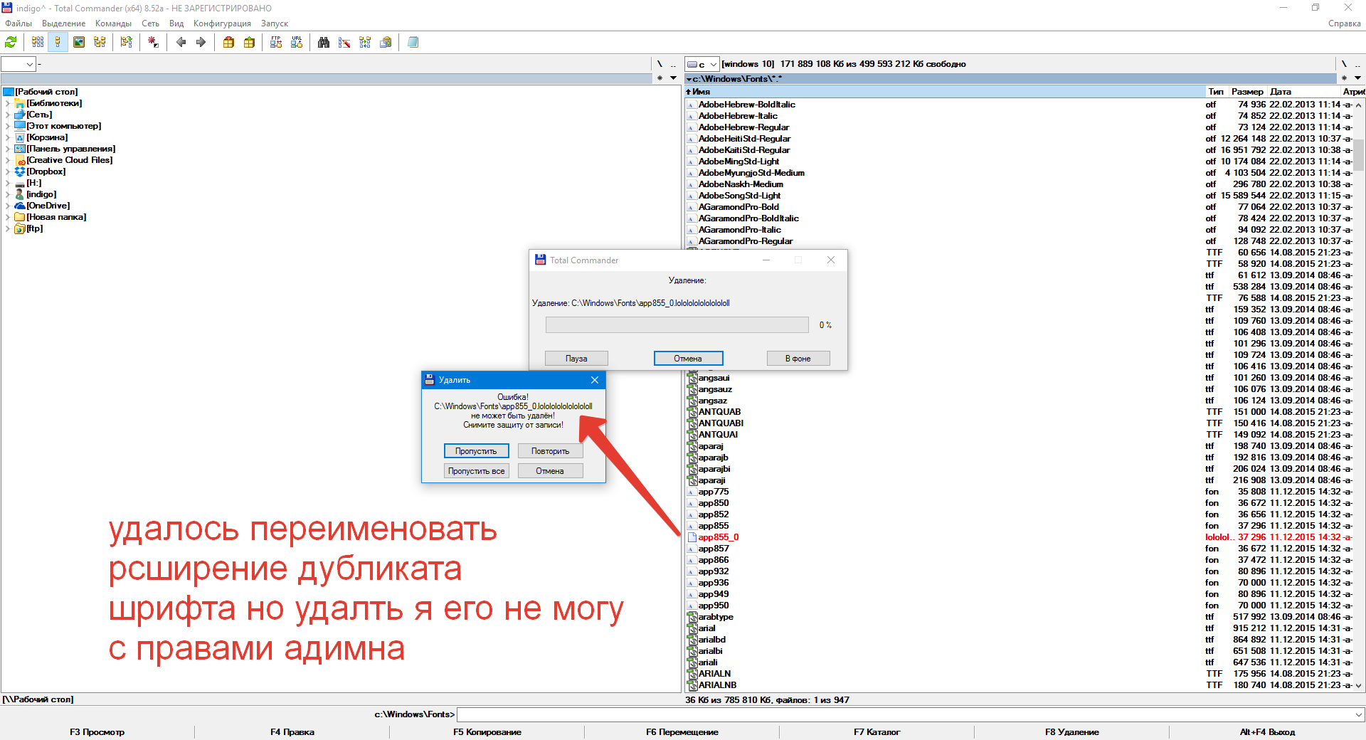Click the Dropbox icon in left panel

pos(20,171)
